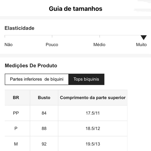Screen dimensions: 151x151
Task: Click the Guia de tamanhos title
Action: [75, 9]
